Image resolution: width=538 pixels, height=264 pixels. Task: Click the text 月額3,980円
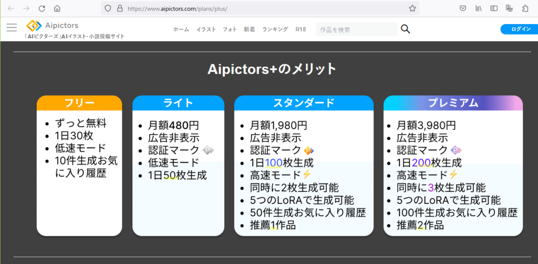(426, 126)
